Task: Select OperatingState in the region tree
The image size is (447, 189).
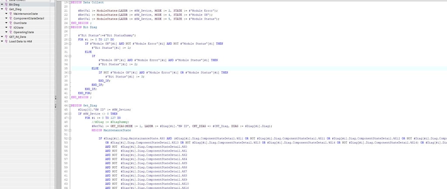Action: [24, 32]
